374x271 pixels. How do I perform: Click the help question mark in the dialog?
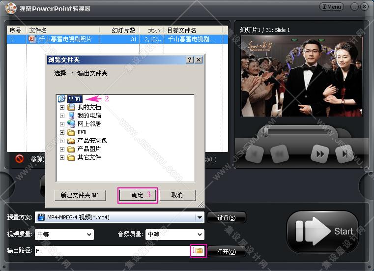(190, 60)
